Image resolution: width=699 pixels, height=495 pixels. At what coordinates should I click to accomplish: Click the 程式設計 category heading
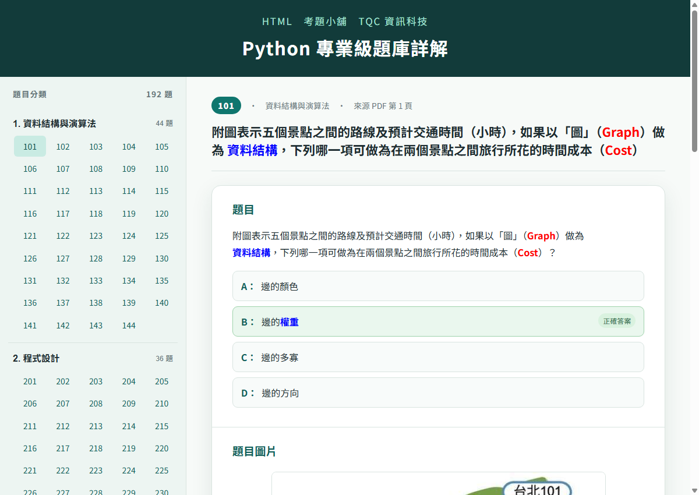pos(36,358)
